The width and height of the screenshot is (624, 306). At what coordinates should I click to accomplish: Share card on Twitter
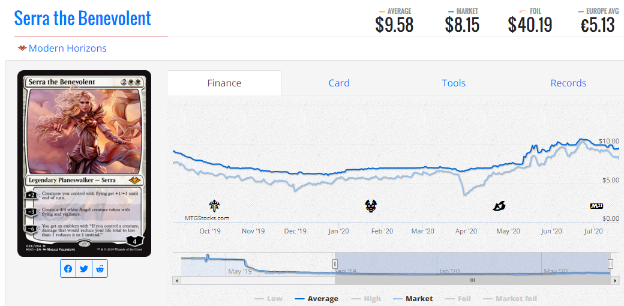[x=83, y=269]
